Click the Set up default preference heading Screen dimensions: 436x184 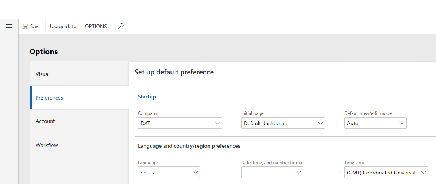(174, 72)
